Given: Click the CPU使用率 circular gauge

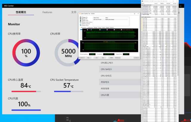Looking at the screenshot, I should click(26, 53).
